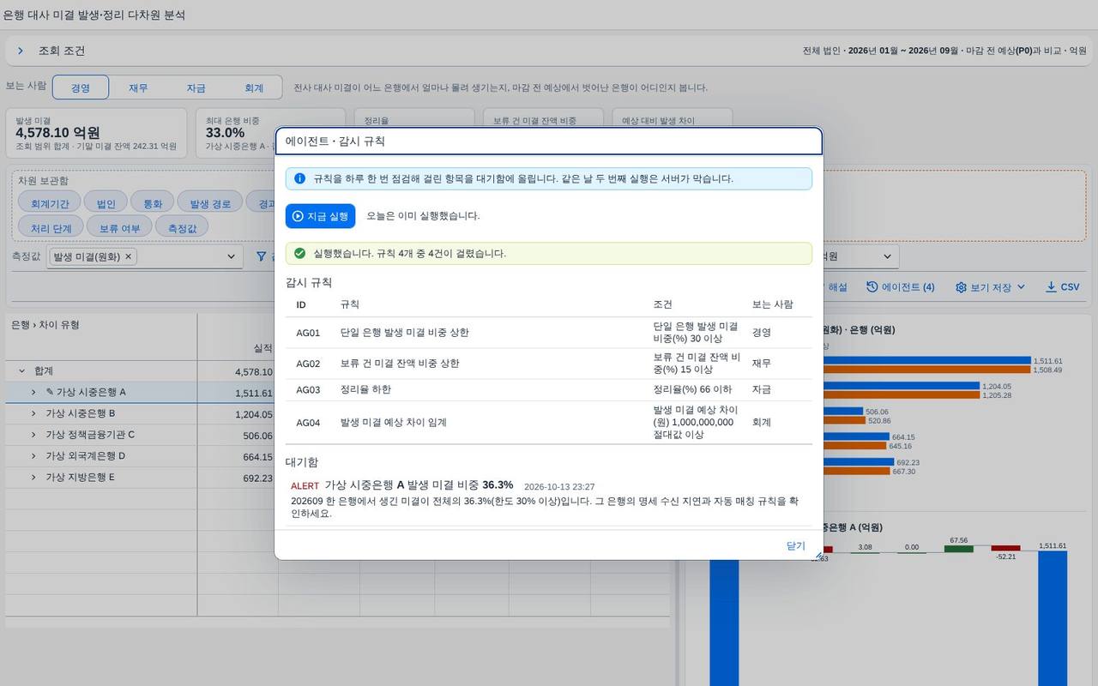Select the AG04 rule row
The height and width of the screenshot is (686, 1098).
pyautogui.click(x=549, y=423)
